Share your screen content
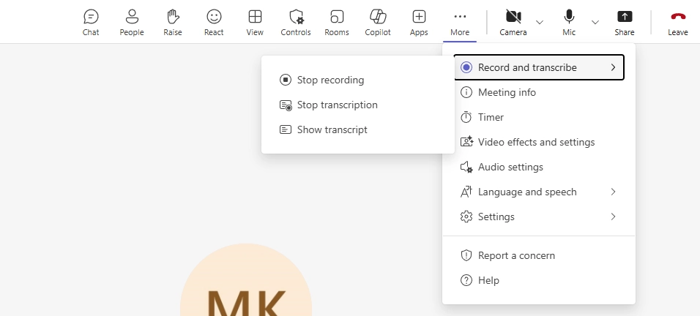The image size is (700, 316). (x=624, y=22)
